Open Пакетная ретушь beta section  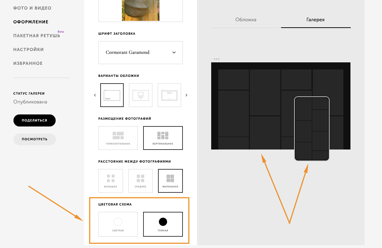tap(36, 36)
